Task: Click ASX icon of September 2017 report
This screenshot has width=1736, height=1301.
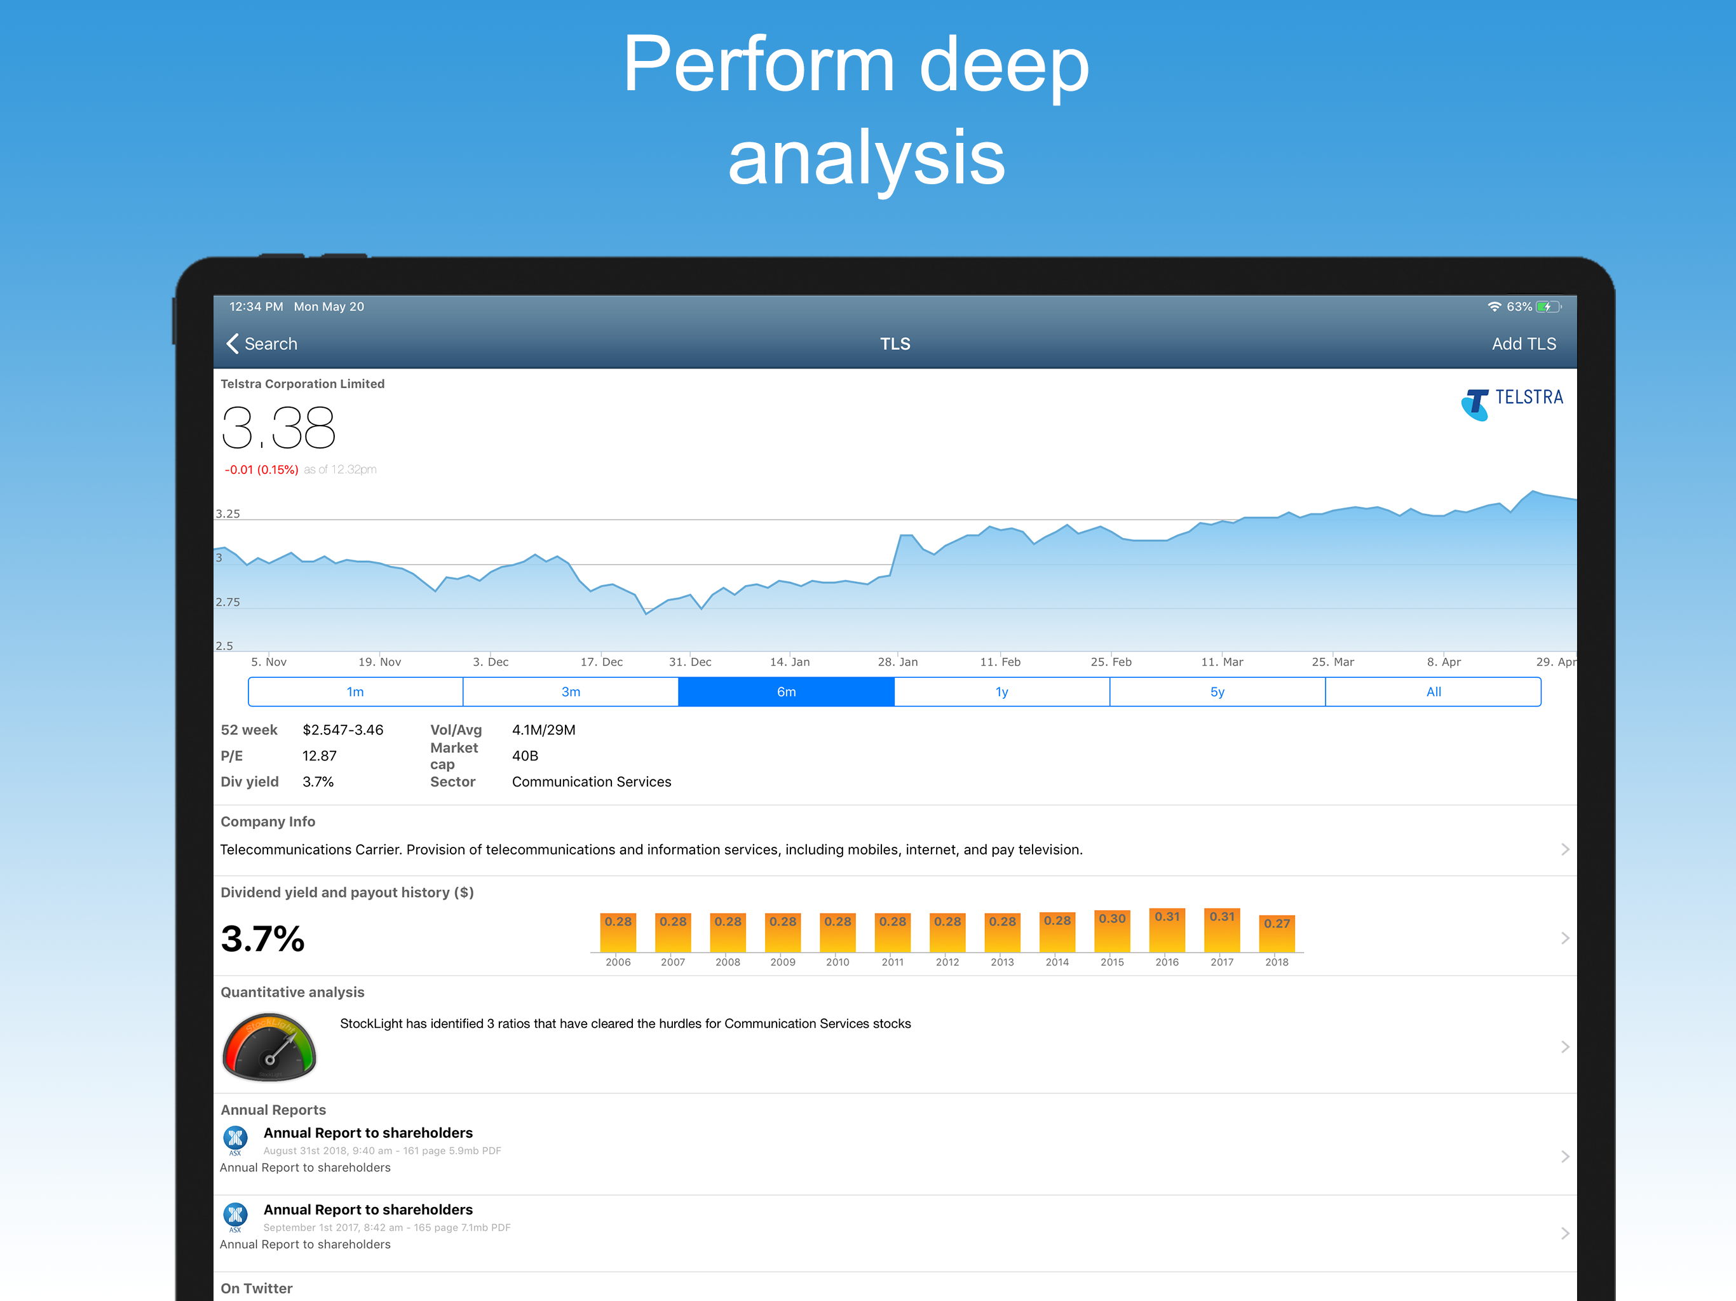Action: 236,1217
